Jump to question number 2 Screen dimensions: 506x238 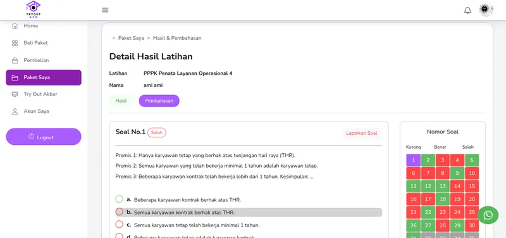coord(428,160)
